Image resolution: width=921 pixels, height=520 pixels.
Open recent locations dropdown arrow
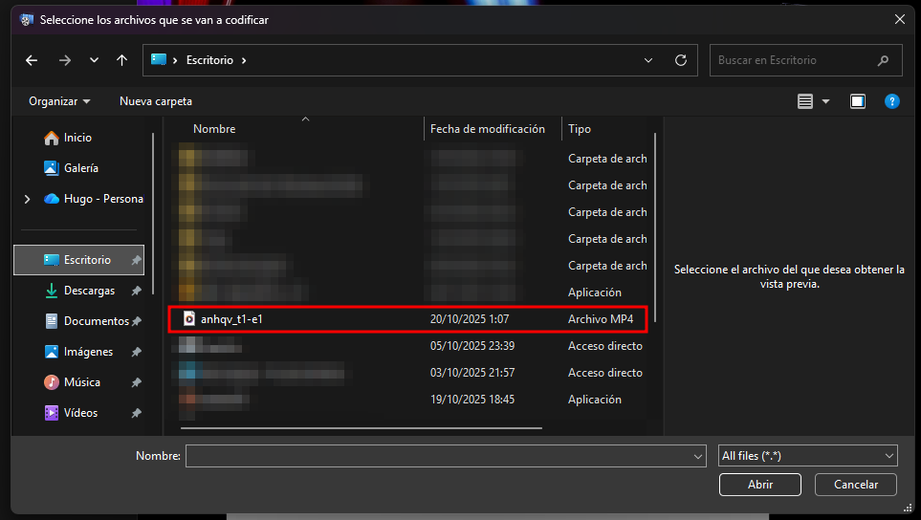point(94,60)
